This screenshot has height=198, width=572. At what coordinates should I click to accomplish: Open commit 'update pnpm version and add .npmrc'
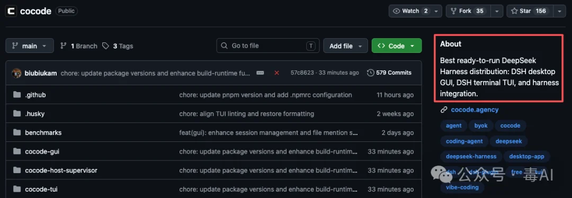click(265, 95)
